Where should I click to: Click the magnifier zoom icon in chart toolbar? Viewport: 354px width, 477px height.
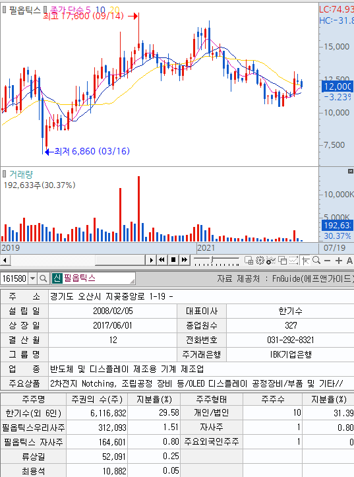tap(316, 260)
